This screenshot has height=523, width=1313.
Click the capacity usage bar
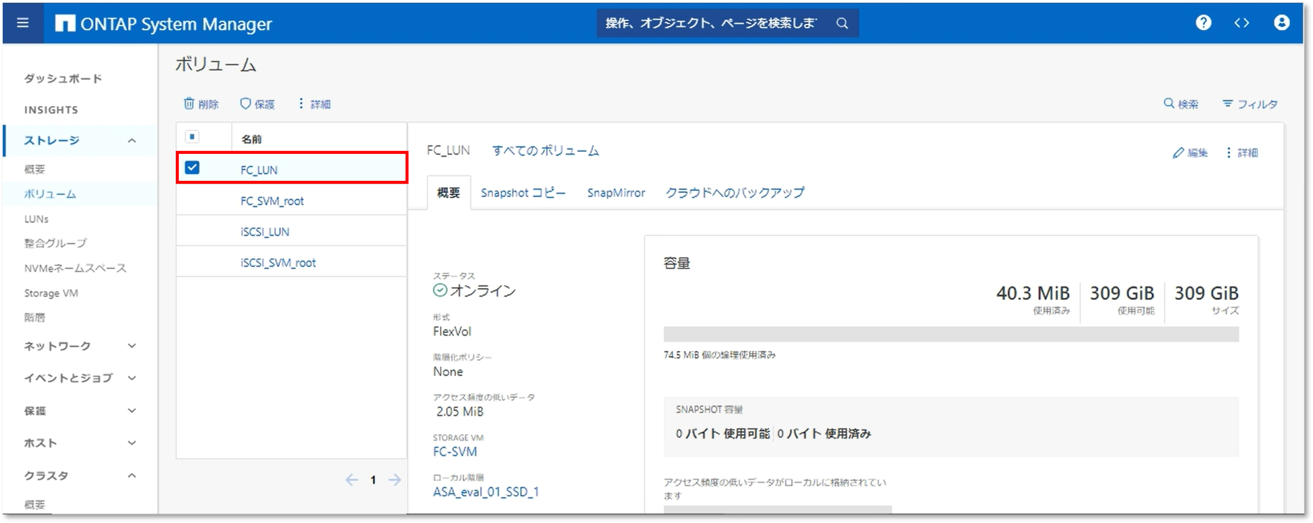pos(951,335)
